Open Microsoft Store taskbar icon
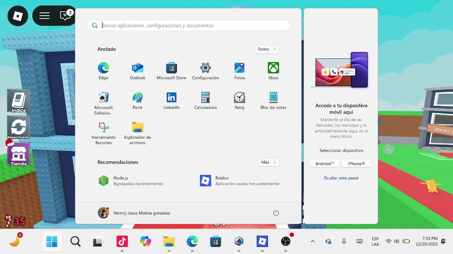This screenshot has height=254, width=453. (216, 241)
